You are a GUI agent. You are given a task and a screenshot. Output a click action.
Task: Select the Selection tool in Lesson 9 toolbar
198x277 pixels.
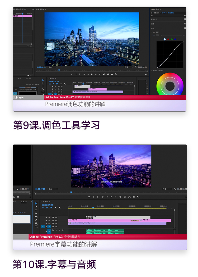pyautogui.click(x=43, y=80)
